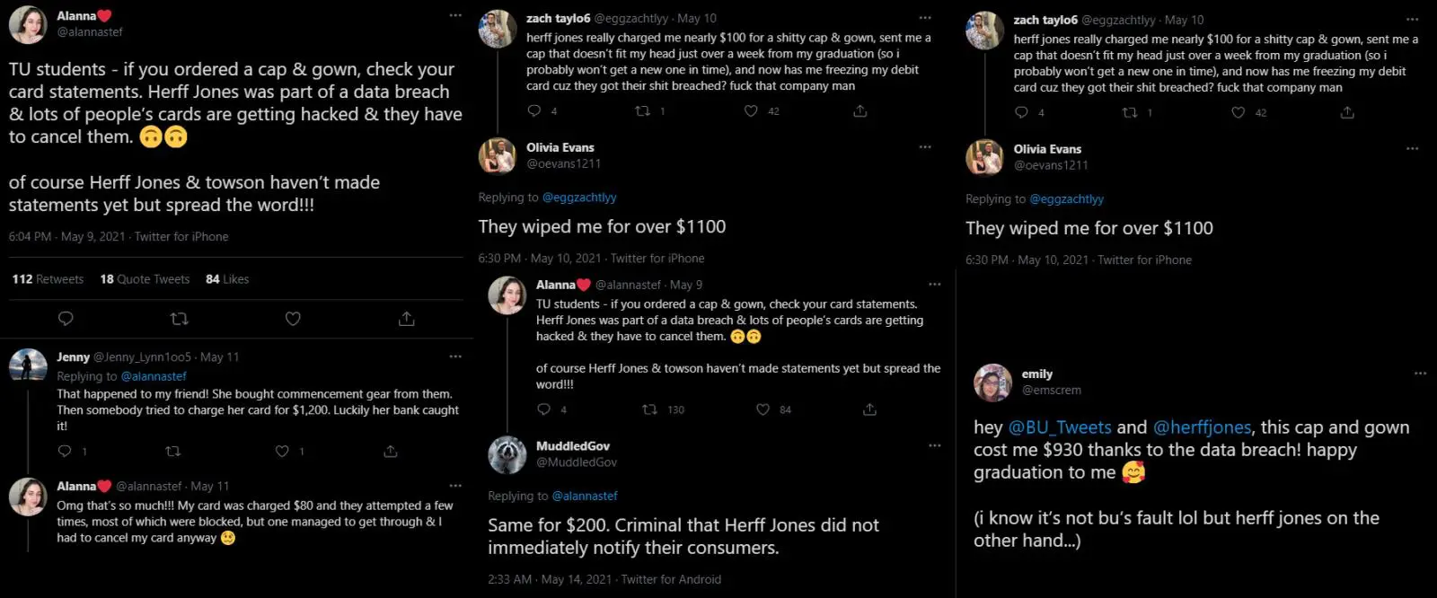This screenshot has height=598, width=1437.
Task: View the 18 Quote Tweets list
Action: [145, 279]
